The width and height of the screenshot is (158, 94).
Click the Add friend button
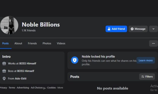[x=116, y=29]
